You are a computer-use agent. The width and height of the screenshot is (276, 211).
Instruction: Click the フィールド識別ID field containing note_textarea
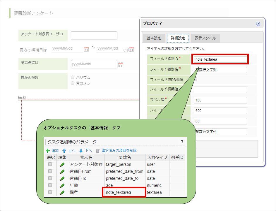(x=220, y=59)
